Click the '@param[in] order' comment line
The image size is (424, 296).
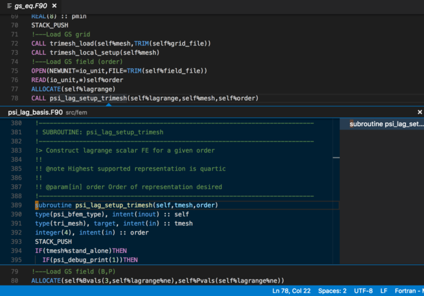click(x=129, y=187)
